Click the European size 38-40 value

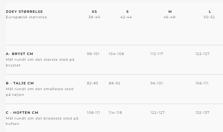94,17
